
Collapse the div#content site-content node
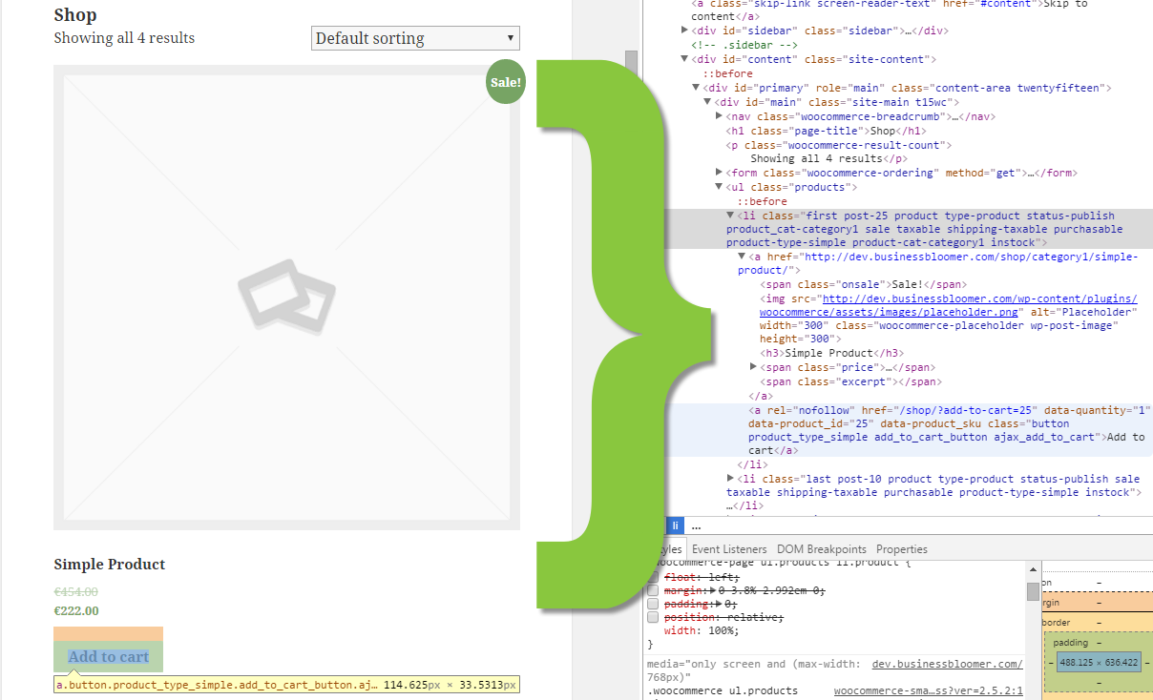(684, 59)
